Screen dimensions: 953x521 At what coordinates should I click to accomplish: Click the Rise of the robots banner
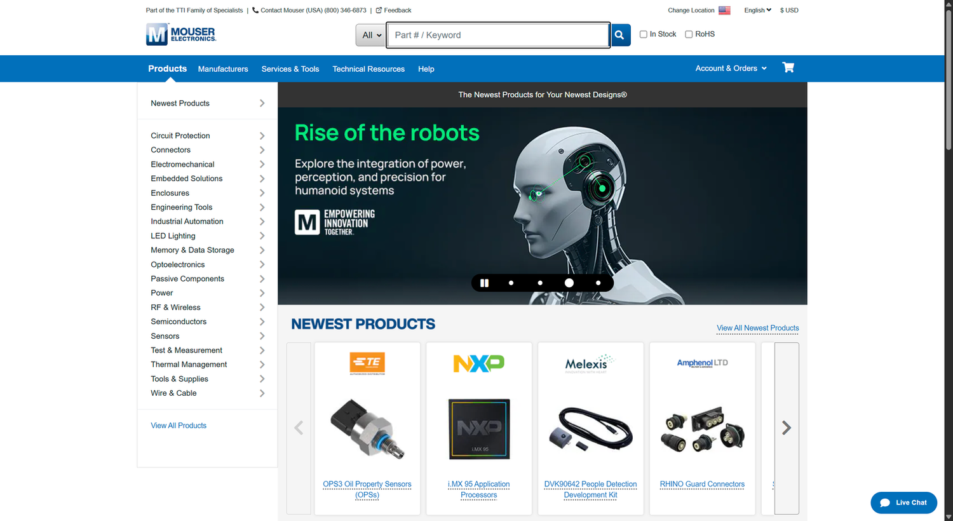click(x=543, y=206)
